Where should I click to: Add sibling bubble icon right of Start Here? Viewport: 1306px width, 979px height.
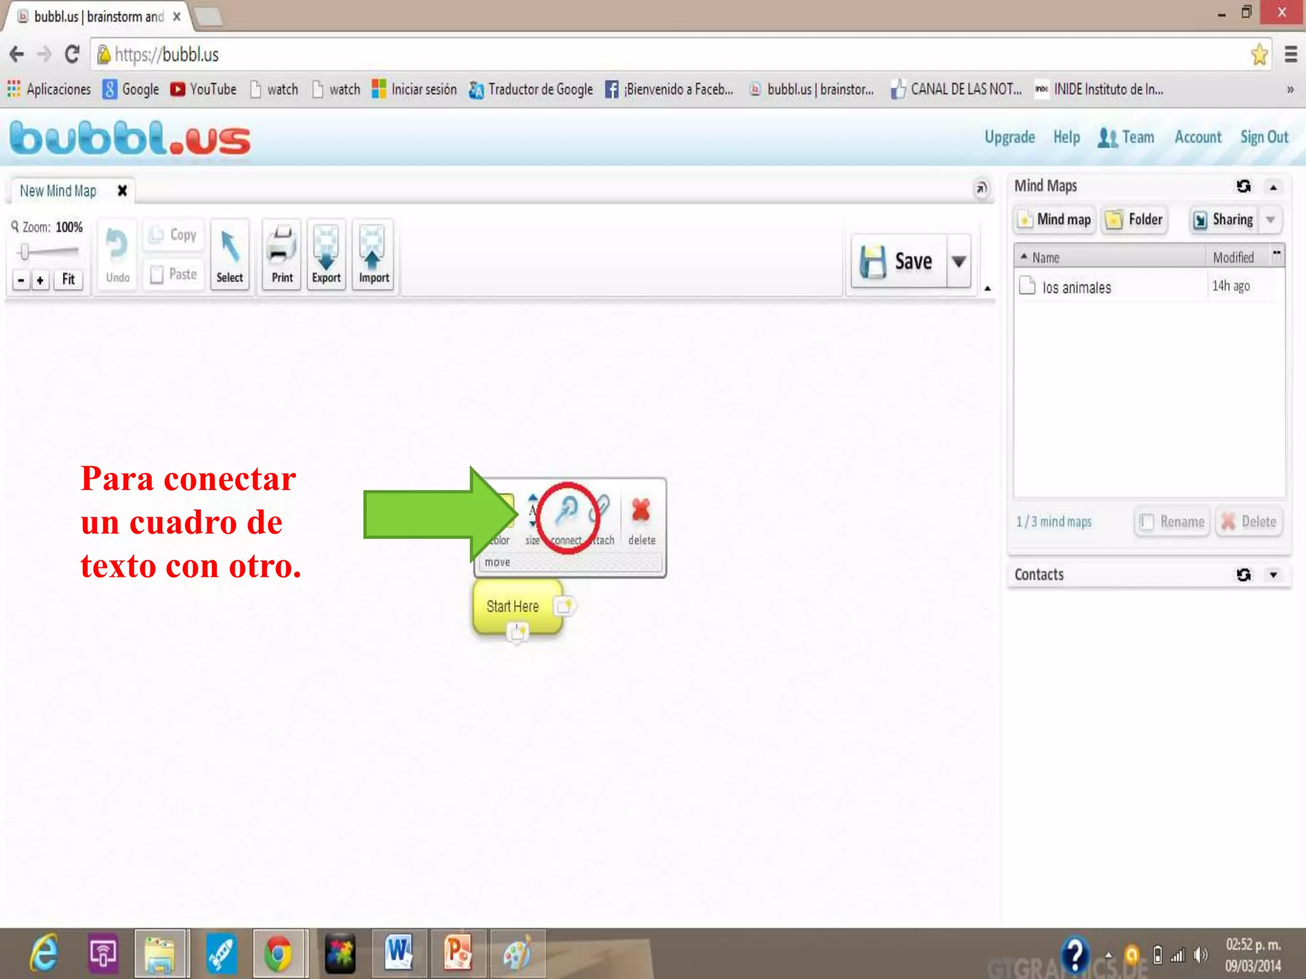(564, 606)
